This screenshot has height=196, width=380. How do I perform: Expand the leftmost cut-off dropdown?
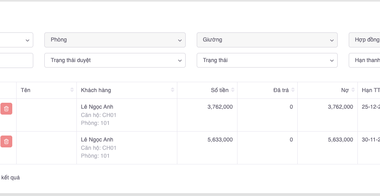pyautogui.click(x=16, y=40)
